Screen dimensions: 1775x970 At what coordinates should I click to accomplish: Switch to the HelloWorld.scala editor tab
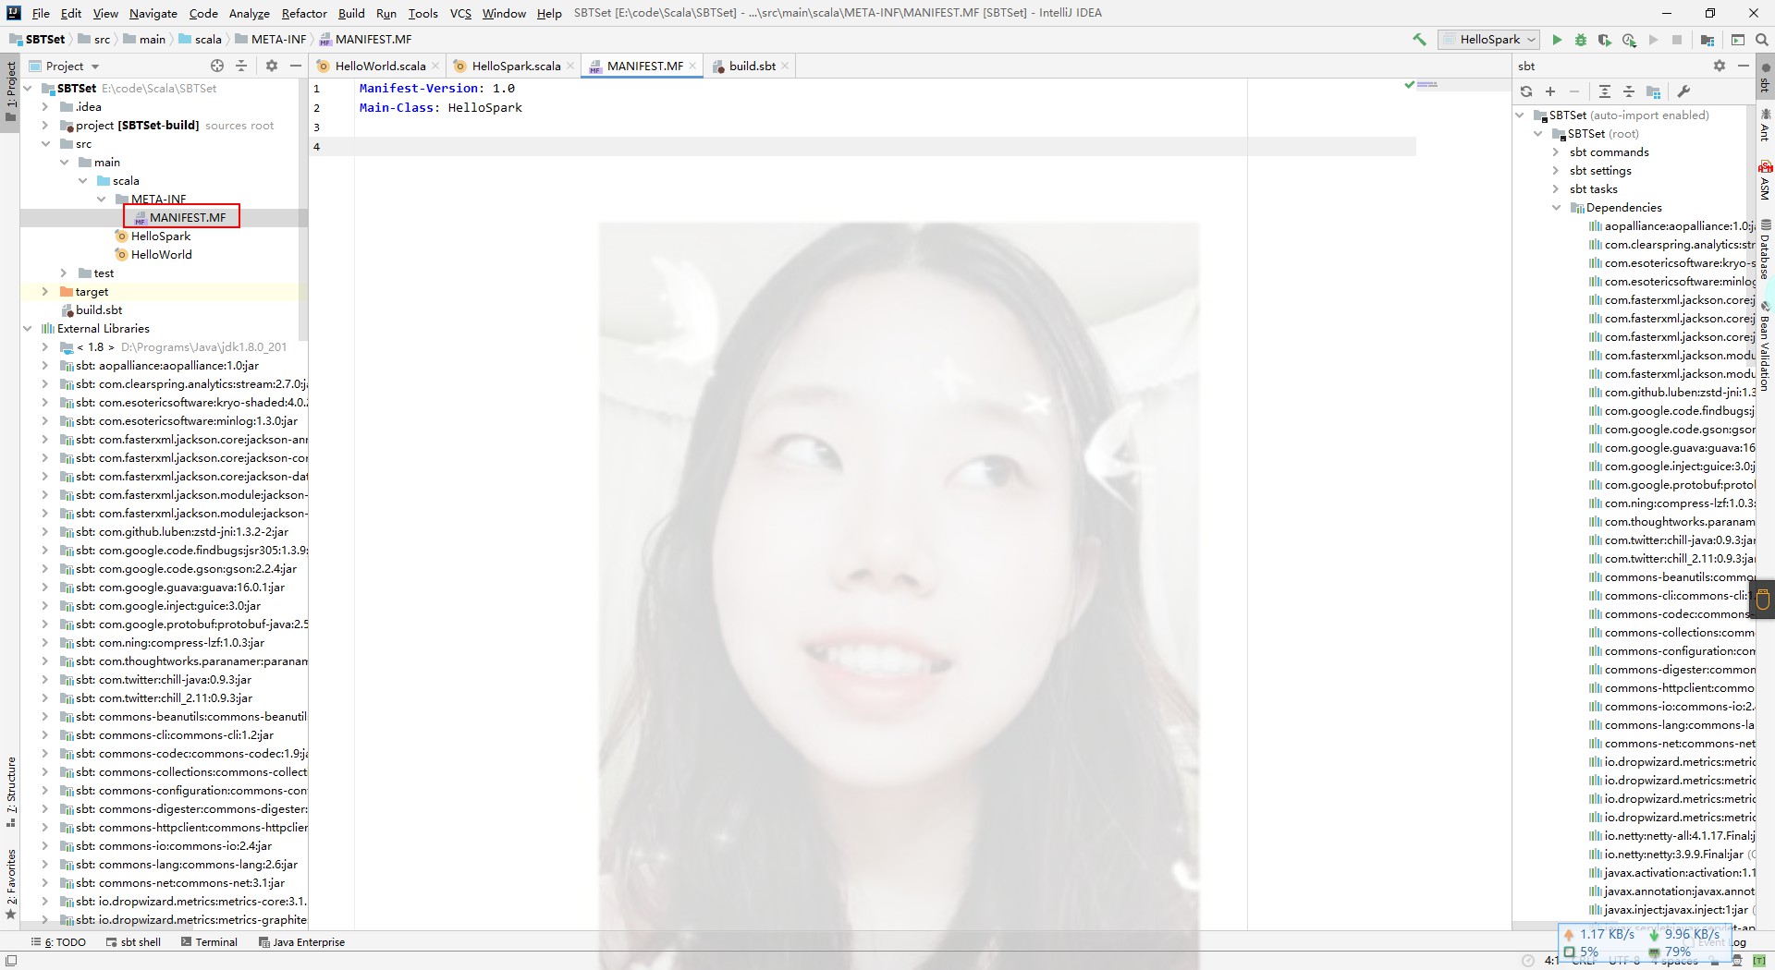click(x=379, y=66)
